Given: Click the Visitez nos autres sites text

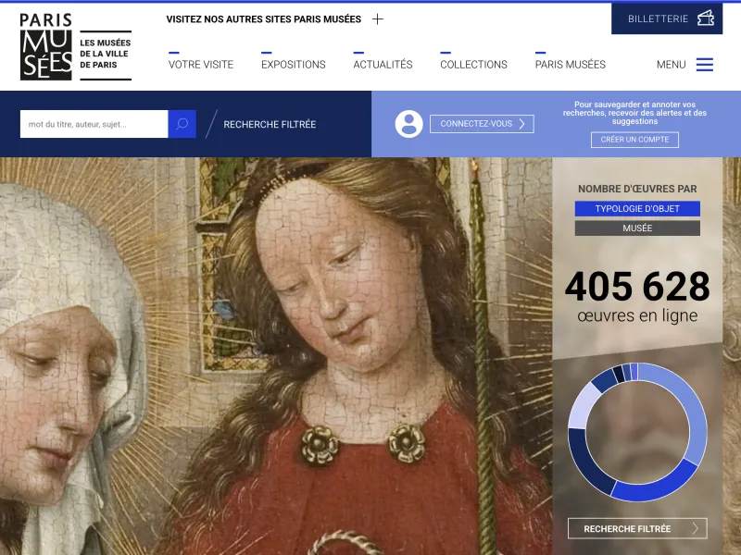Looking at the screenshot, I should [x=263, y=18].
